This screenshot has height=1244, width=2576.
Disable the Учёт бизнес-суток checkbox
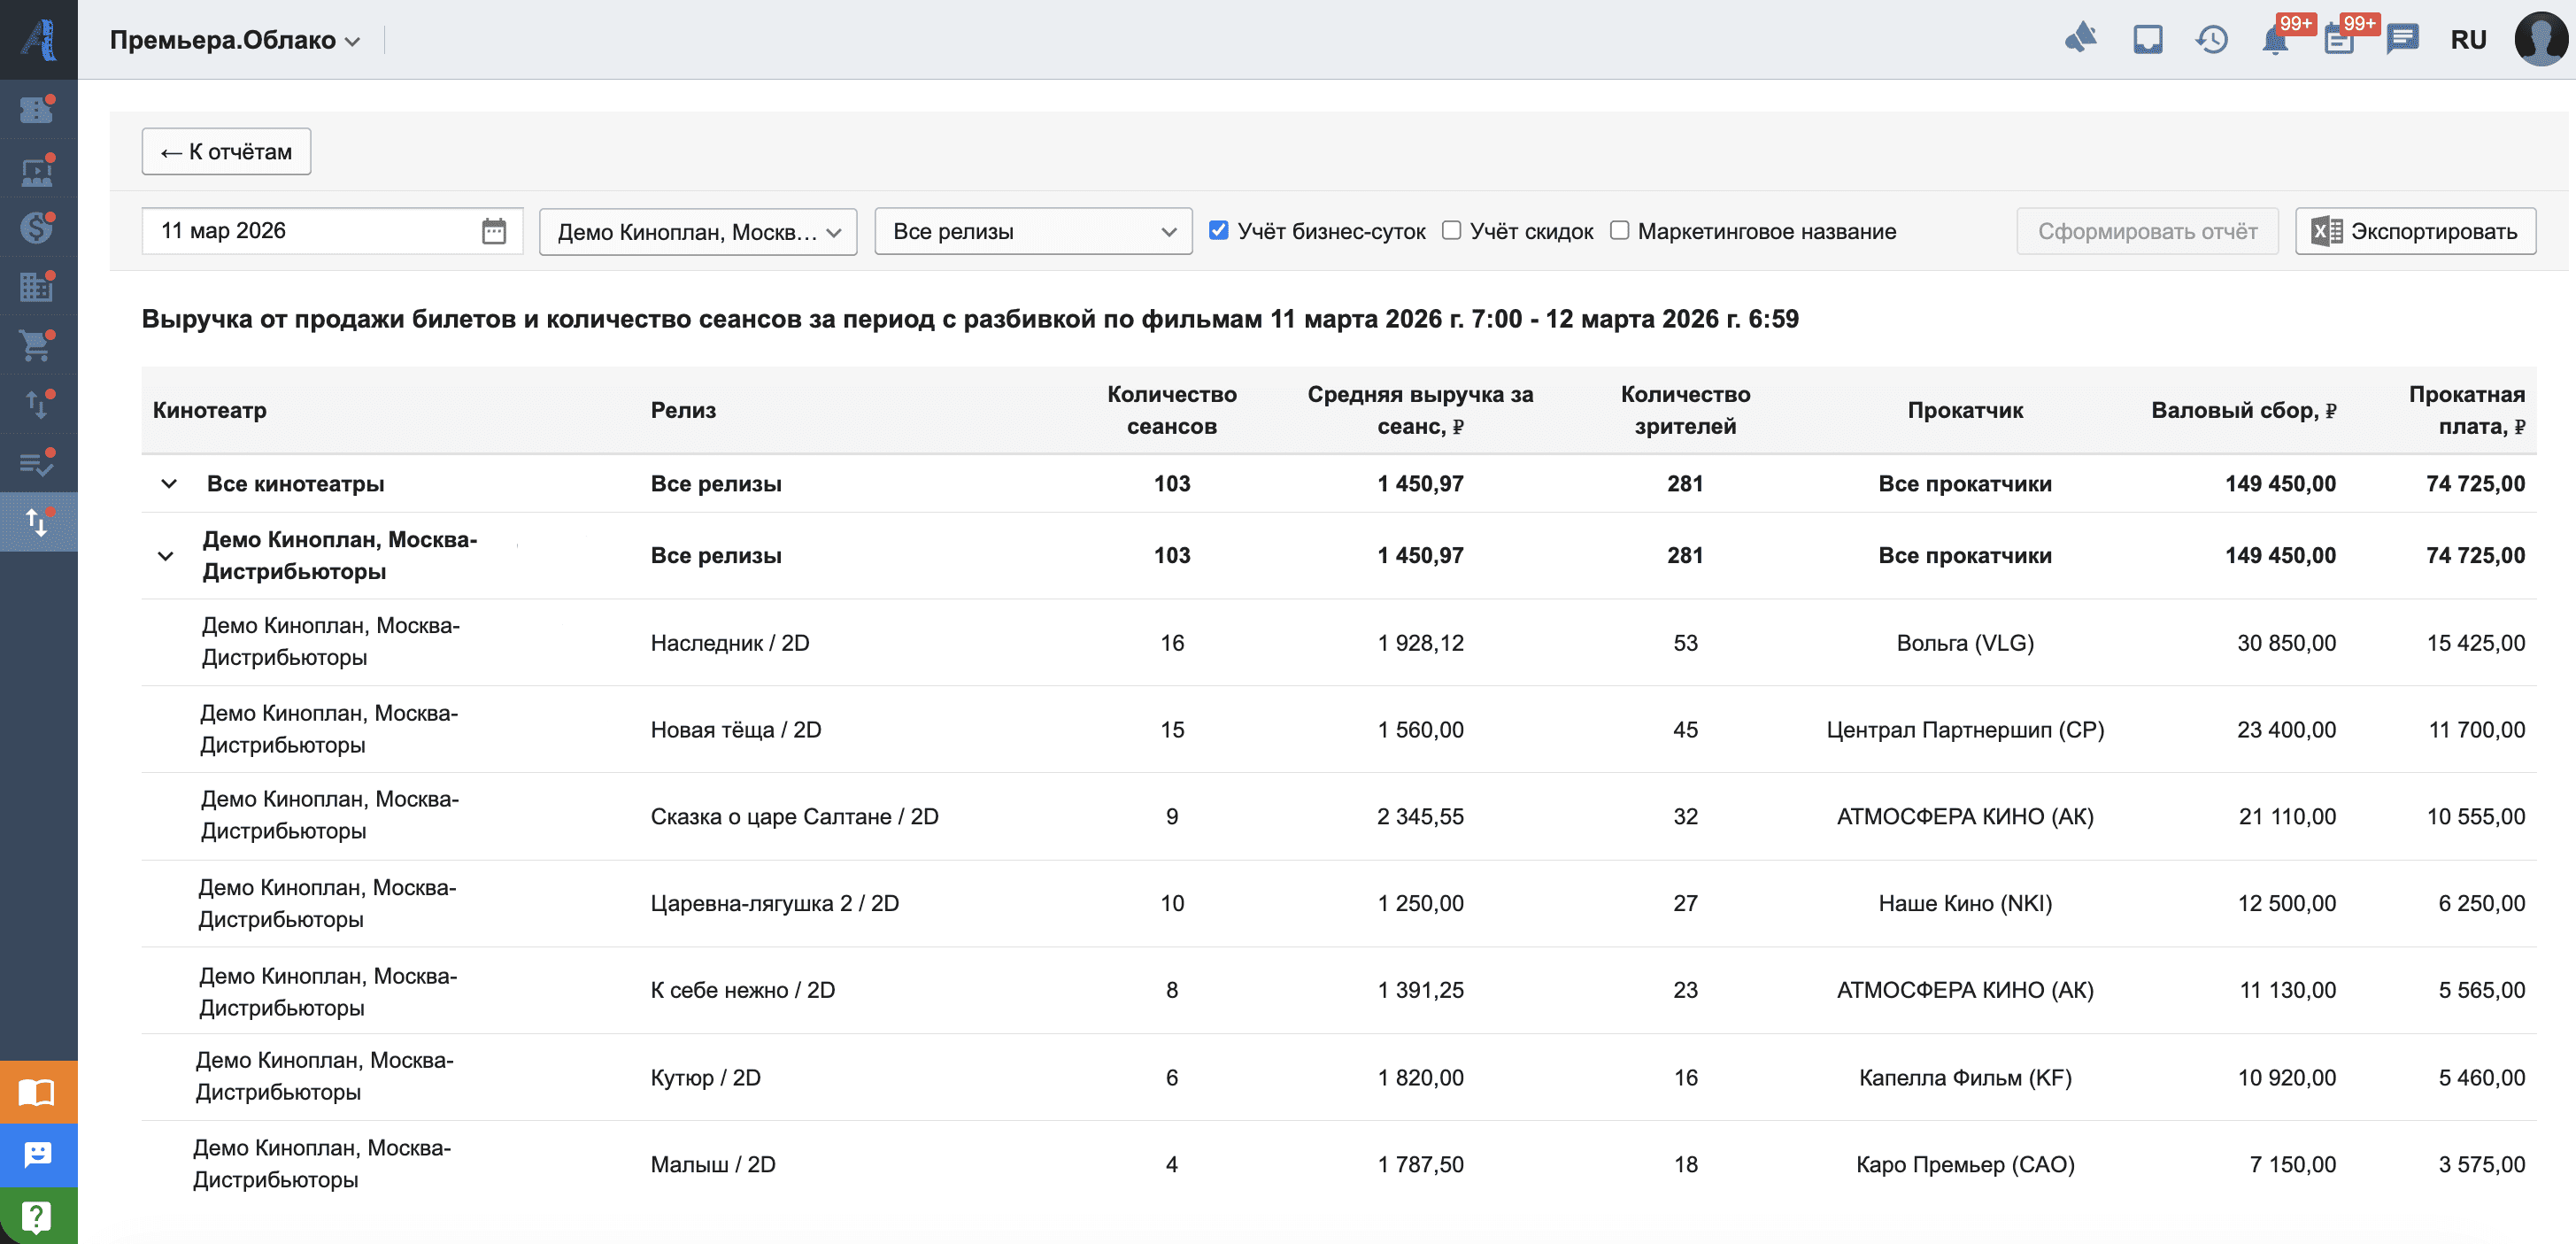1218,231
